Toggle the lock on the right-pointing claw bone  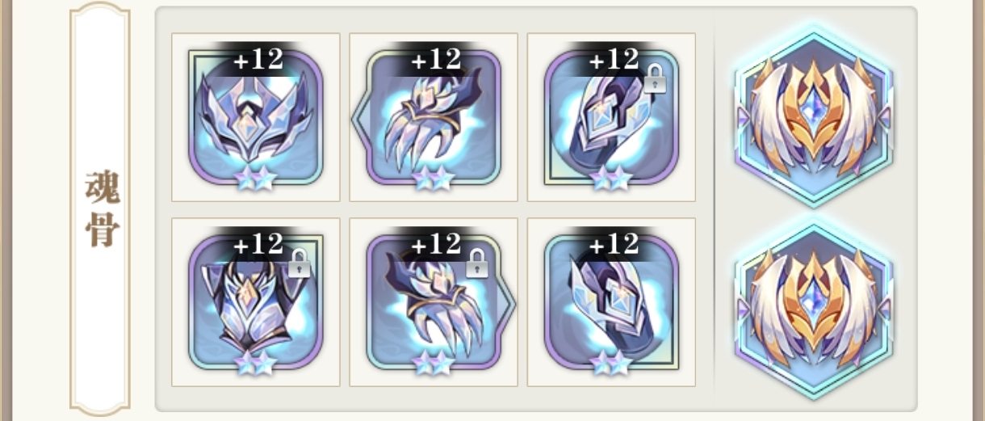click(x=476, y=263)
